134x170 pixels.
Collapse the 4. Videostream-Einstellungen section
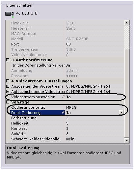pos(8,81)
